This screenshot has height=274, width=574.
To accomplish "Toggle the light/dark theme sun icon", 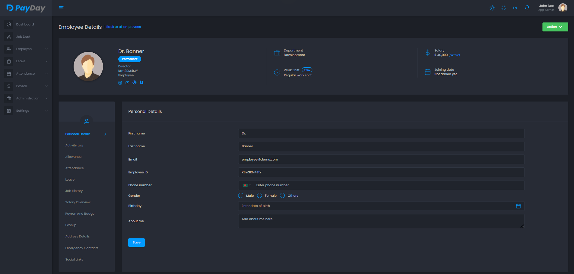I will click(492, 8).
